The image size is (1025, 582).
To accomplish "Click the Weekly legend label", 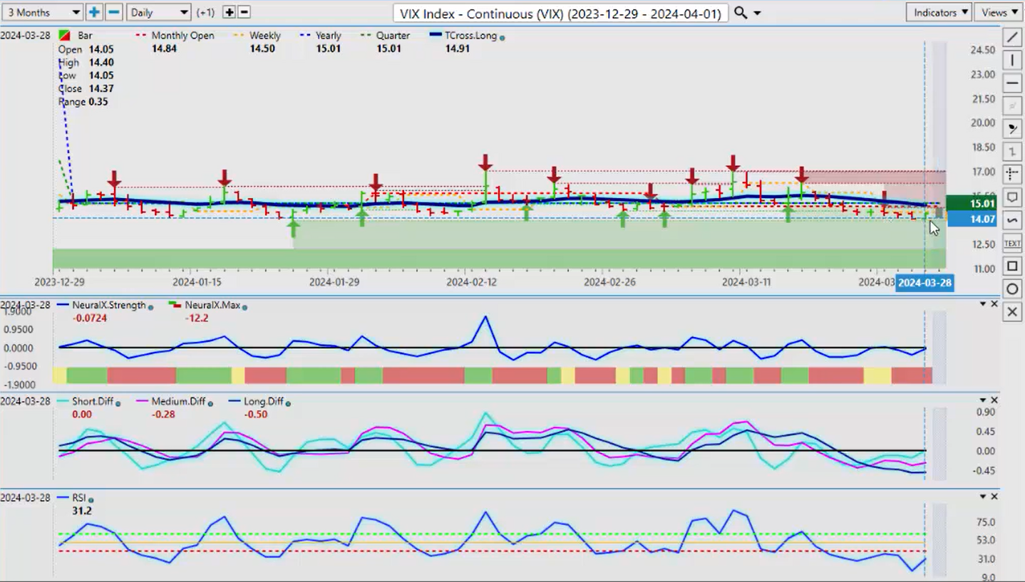I will click(x=264, y=36).
